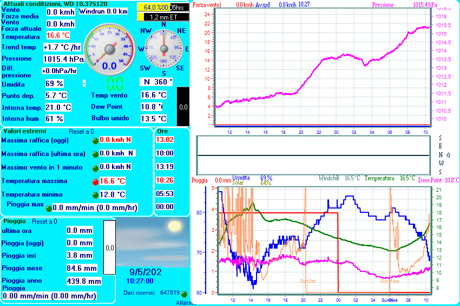Click the wind direction compass dial
Viewport: 460px width, 306px height.
(x=164, y=49)
